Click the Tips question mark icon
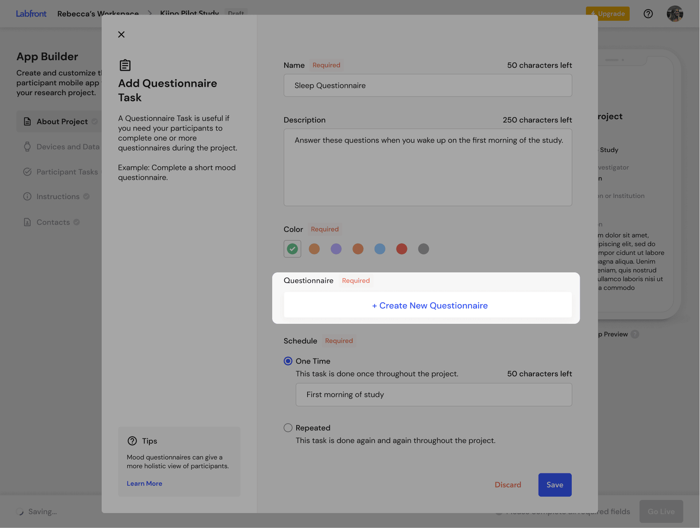 tap(132, 441)
